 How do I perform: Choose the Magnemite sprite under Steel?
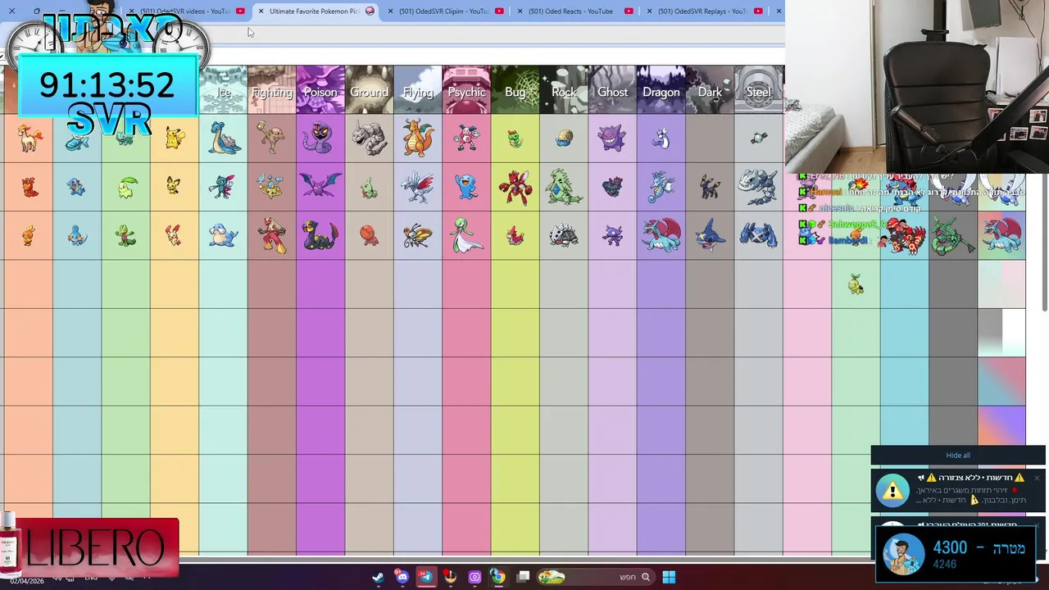pyautogui.click(x=759, y=138)
